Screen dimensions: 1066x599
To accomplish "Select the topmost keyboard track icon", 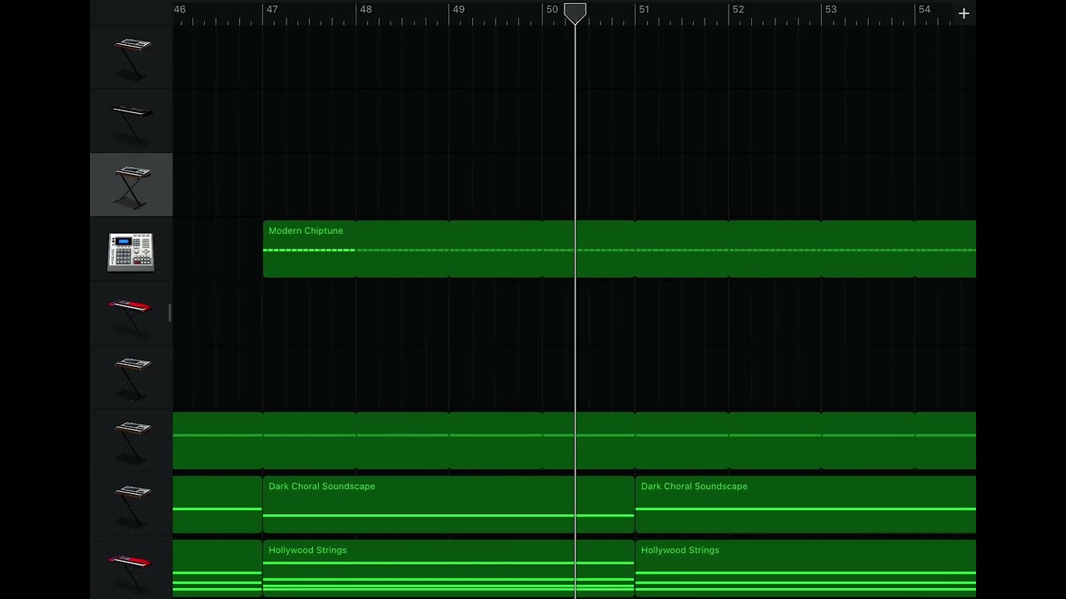I will pyautogui.click(x=132, y=57).
